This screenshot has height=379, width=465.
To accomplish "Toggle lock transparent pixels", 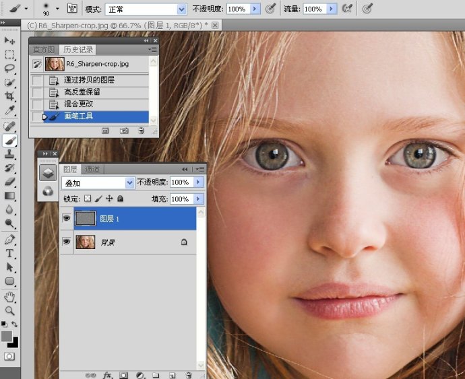I will [x=88, y=198].
